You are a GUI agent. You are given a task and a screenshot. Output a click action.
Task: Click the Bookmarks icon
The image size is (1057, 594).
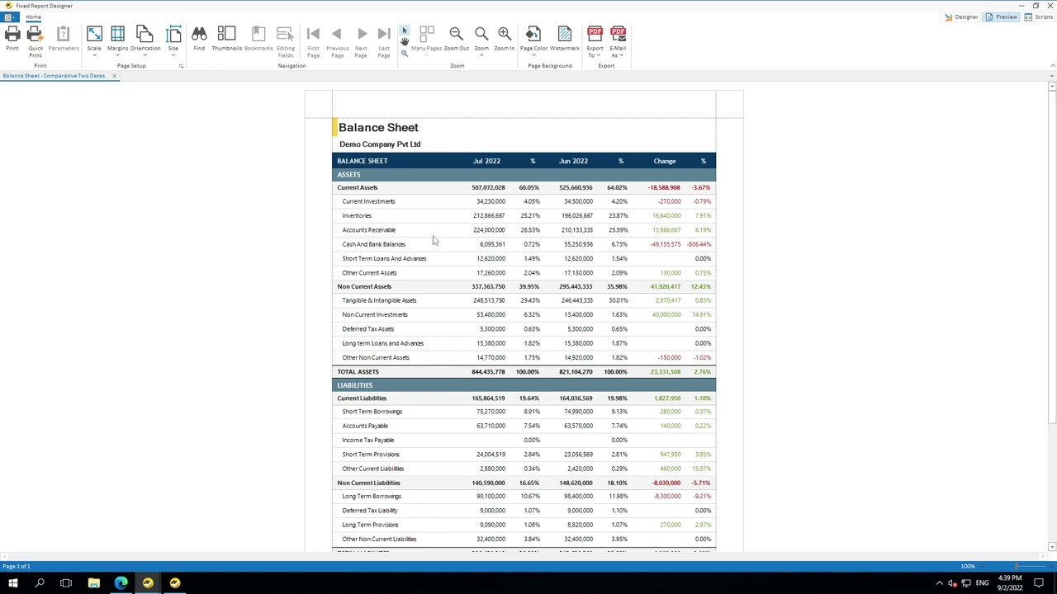(258, 34)
